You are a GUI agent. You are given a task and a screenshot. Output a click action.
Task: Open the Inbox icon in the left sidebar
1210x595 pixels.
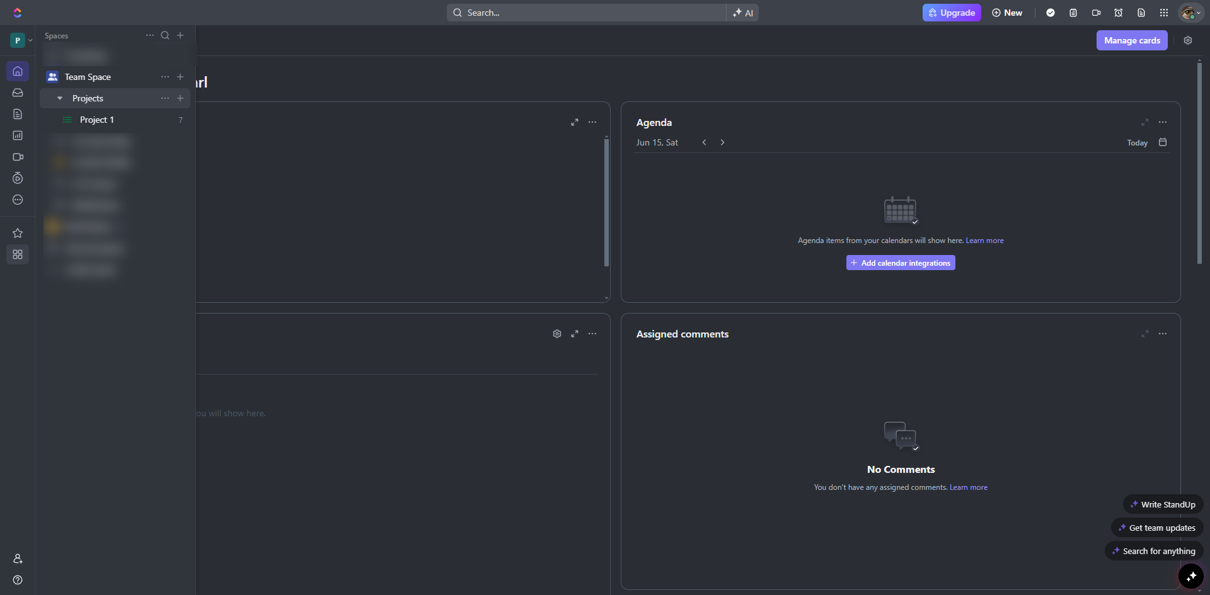(18, 93)
